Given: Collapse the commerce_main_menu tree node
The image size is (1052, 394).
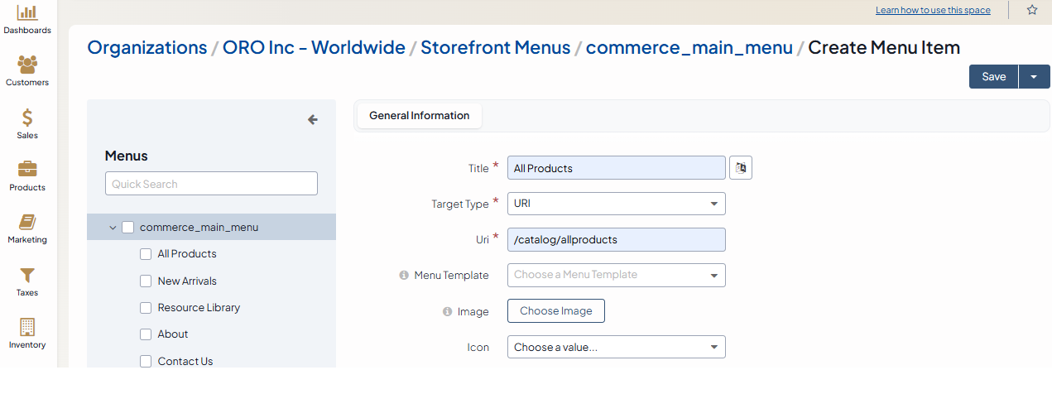Looking at the screenshot, I should 113,228.
